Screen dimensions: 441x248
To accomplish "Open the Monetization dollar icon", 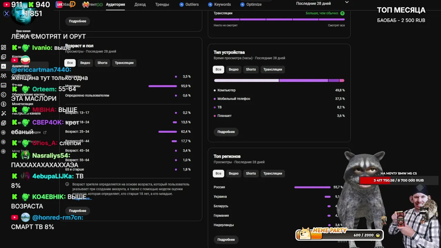I will pyautogui.click(x=3, y=104).
